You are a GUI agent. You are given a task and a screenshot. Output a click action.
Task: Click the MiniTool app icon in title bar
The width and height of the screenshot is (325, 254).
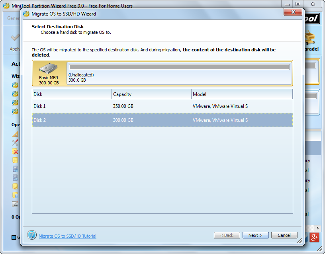(6, 6)
